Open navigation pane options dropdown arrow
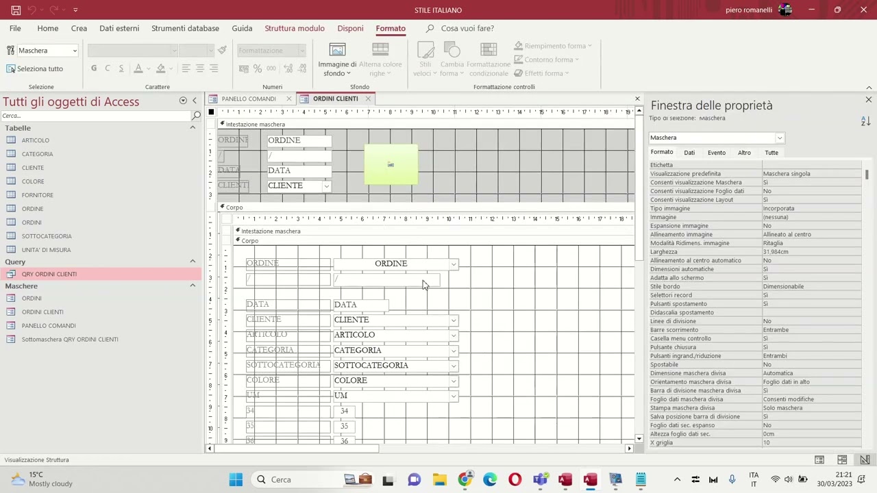Image resolution: width=877 pixels, height=493 pixels. (183, 101)
